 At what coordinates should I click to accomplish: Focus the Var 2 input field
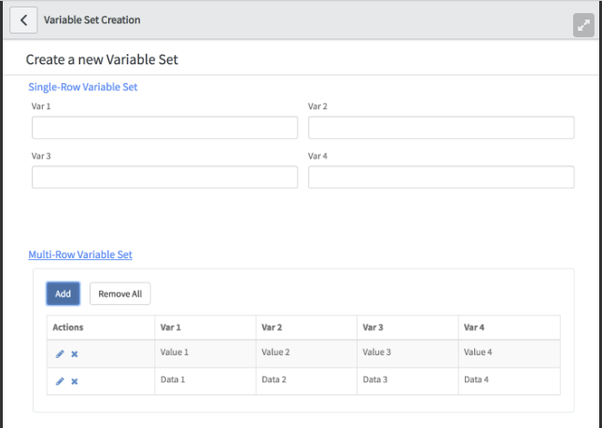tap(441, 128)
